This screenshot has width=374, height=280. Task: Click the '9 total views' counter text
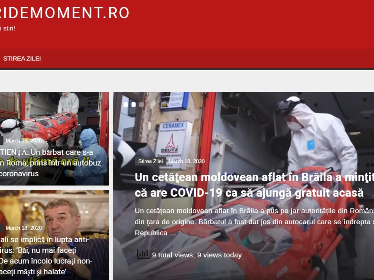click(x=197, y=255)
